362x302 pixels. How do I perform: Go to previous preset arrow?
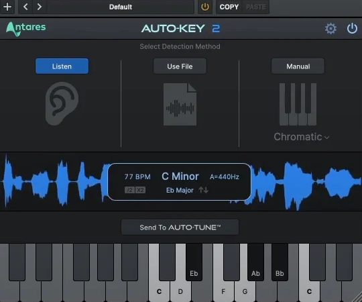pyautogui.click(x=25, y=7)
